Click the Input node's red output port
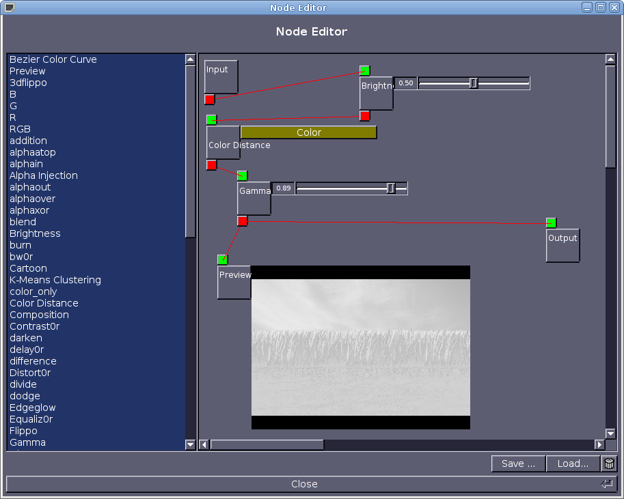The width and height of the screenshot is (624, 499). (210, 99)
